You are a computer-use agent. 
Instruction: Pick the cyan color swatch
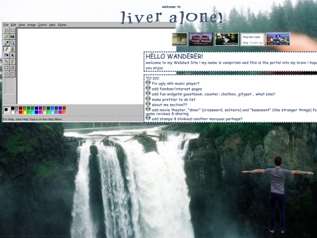click(x=32, y=112)
